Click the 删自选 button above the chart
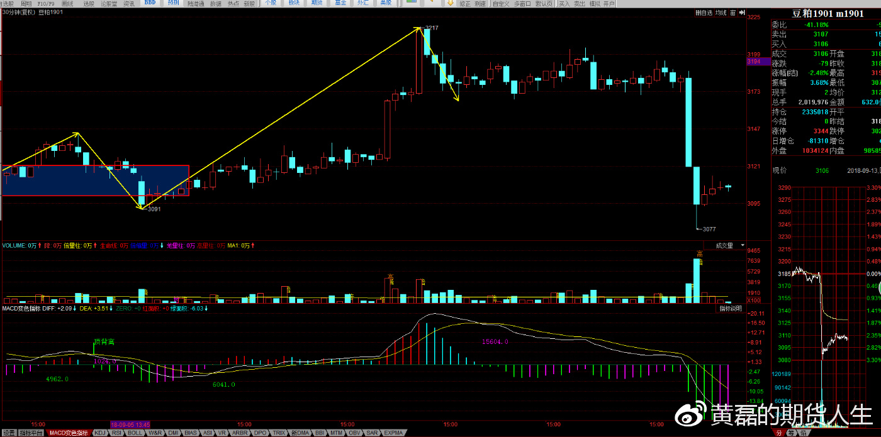This screenshot has height=437, width=881. [x=705, y=13]
